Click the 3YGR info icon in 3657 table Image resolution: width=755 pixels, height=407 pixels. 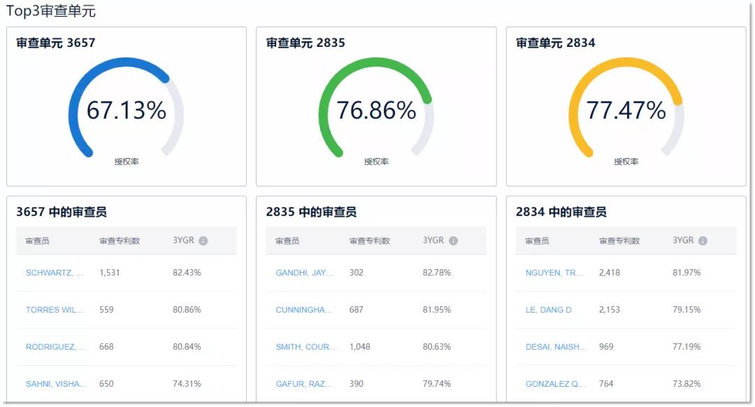click(x=203, y=241)
